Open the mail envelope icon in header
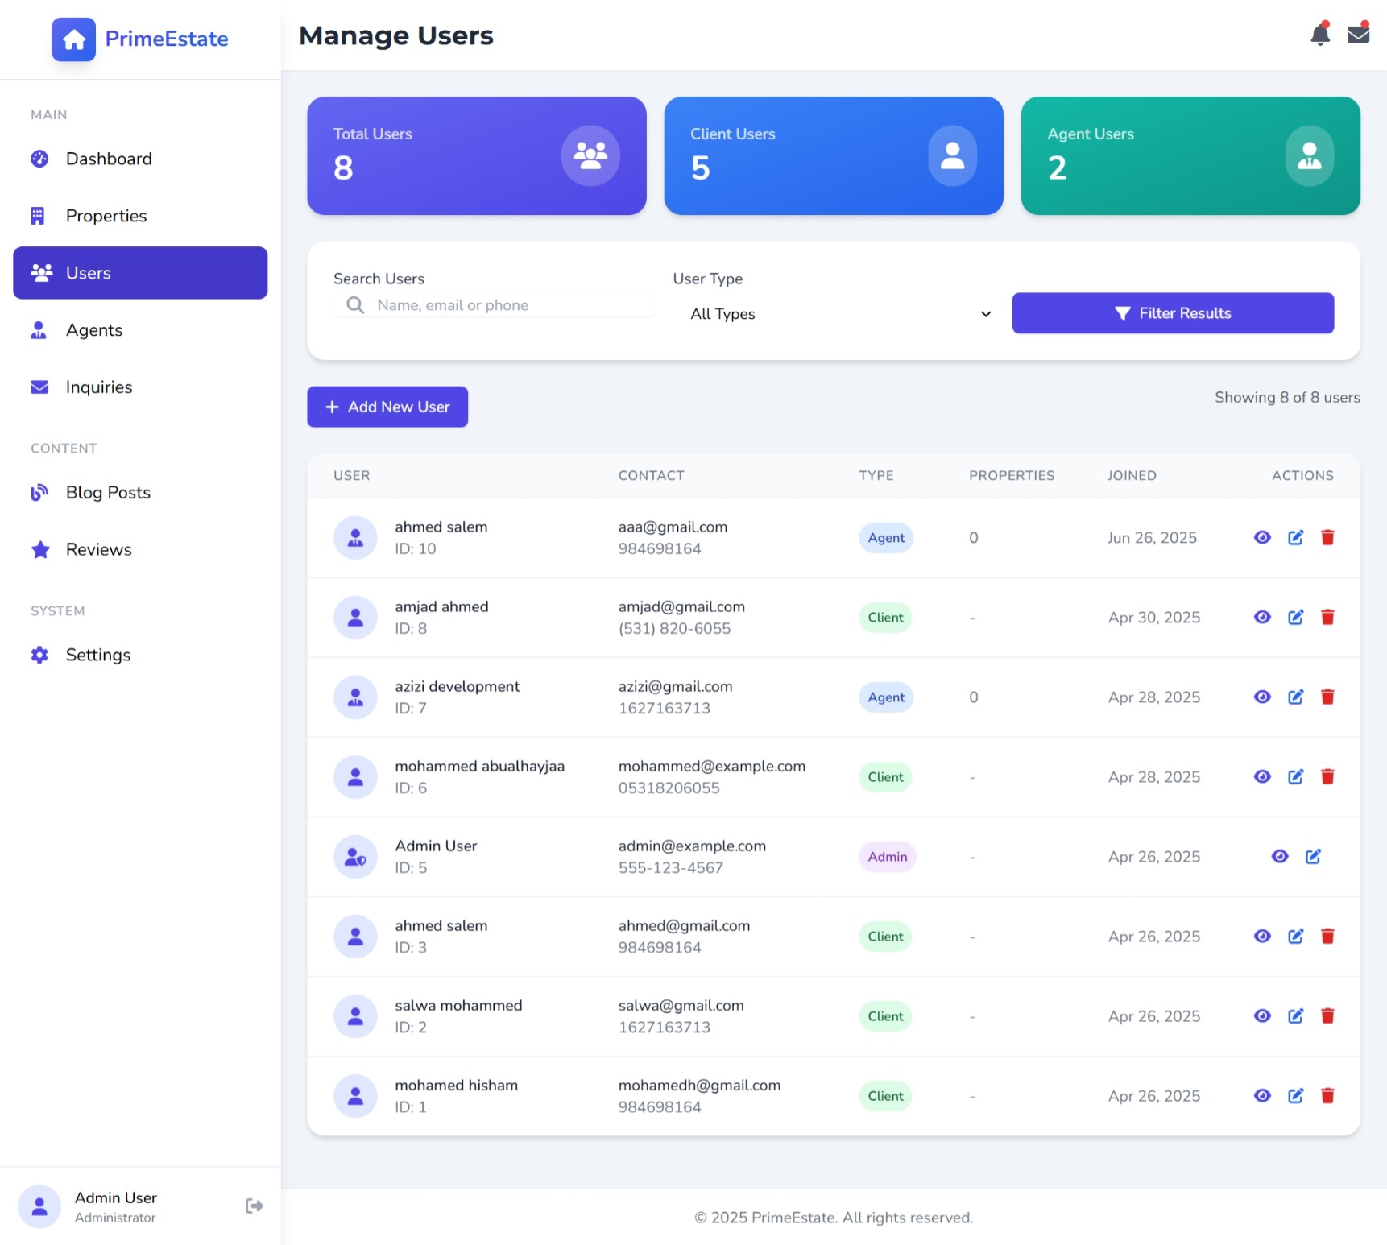The height and width of the screenshot is (1245, 1387). [1358, 35]
